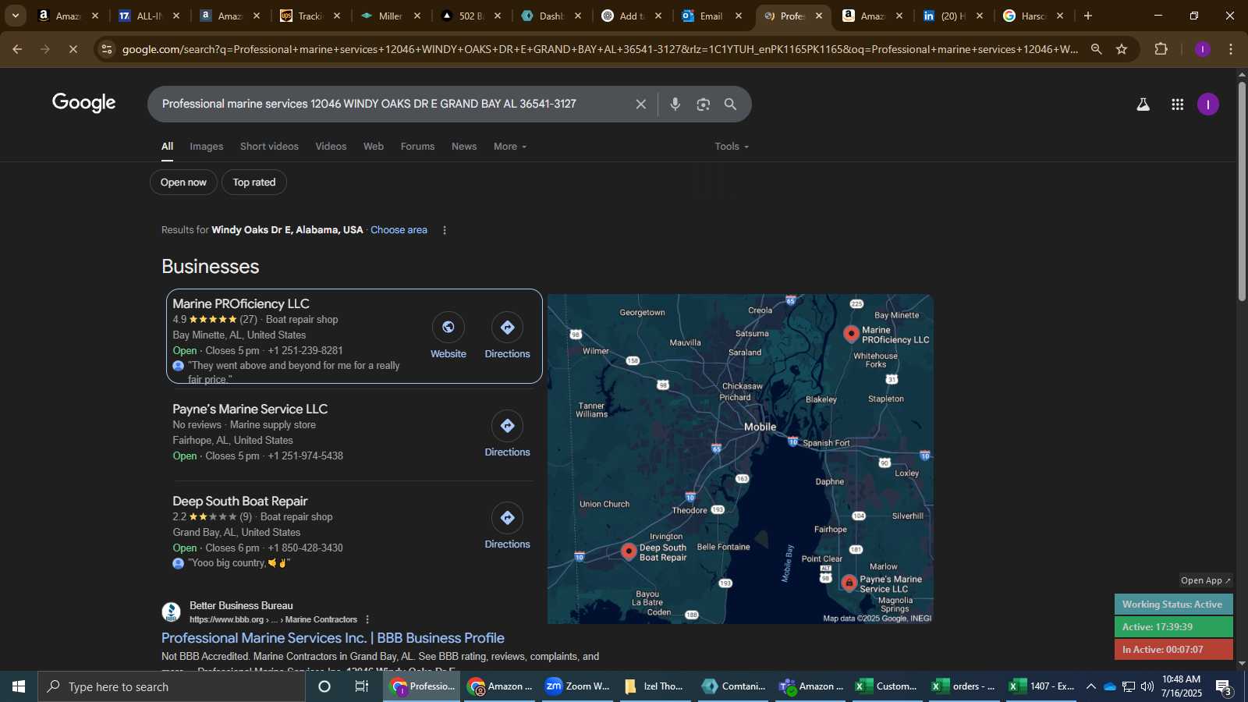
Task: Open options dots next to Choose area
Action: coord(445,230)
